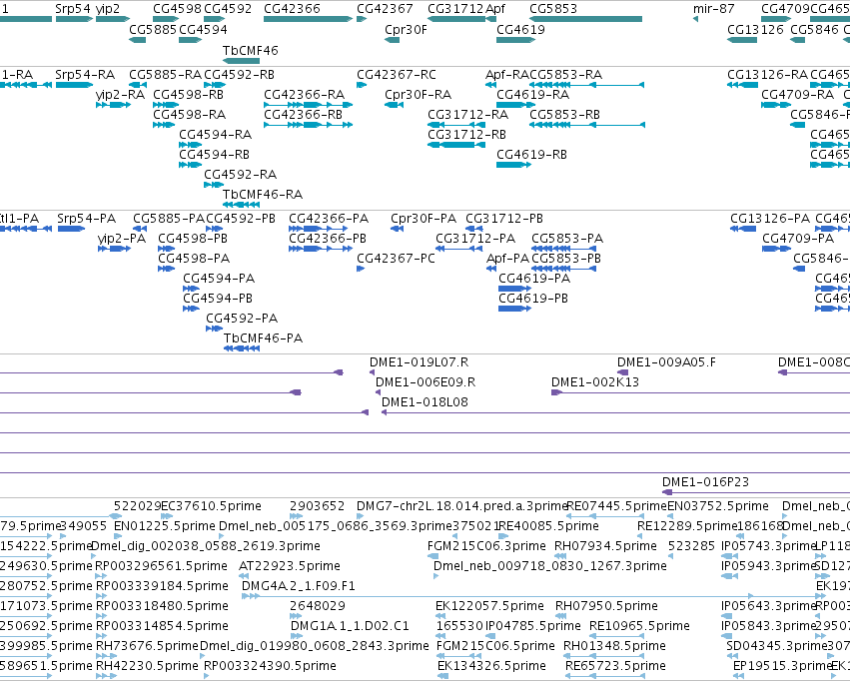
Task: Select the yip2 gene glyph
Action: [x=111, y=19]
